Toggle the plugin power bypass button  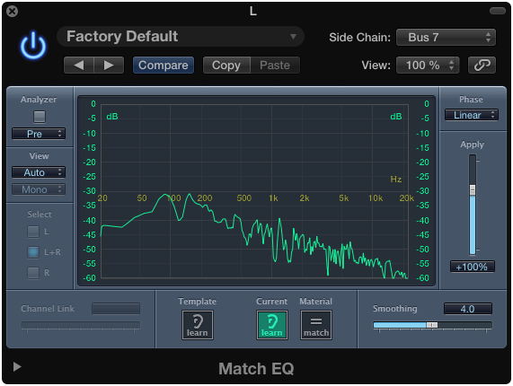33,46
